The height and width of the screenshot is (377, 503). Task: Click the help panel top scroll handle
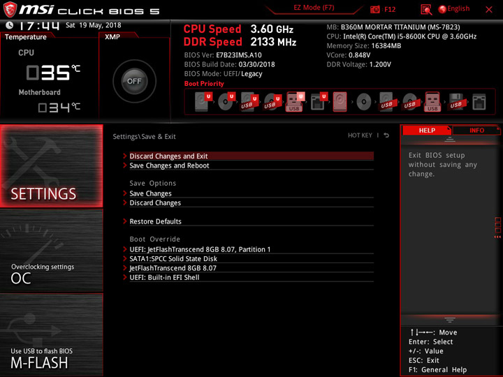450,140
